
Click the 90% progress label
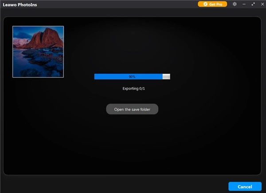pos(132,76)
